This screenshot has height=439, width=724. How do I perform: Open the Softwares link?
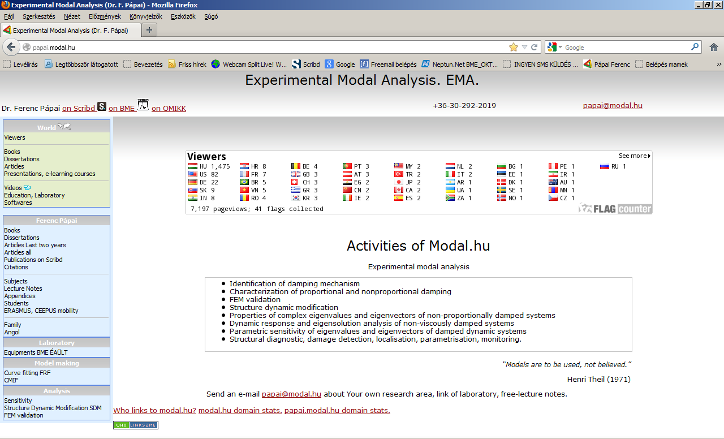[18, 203]
